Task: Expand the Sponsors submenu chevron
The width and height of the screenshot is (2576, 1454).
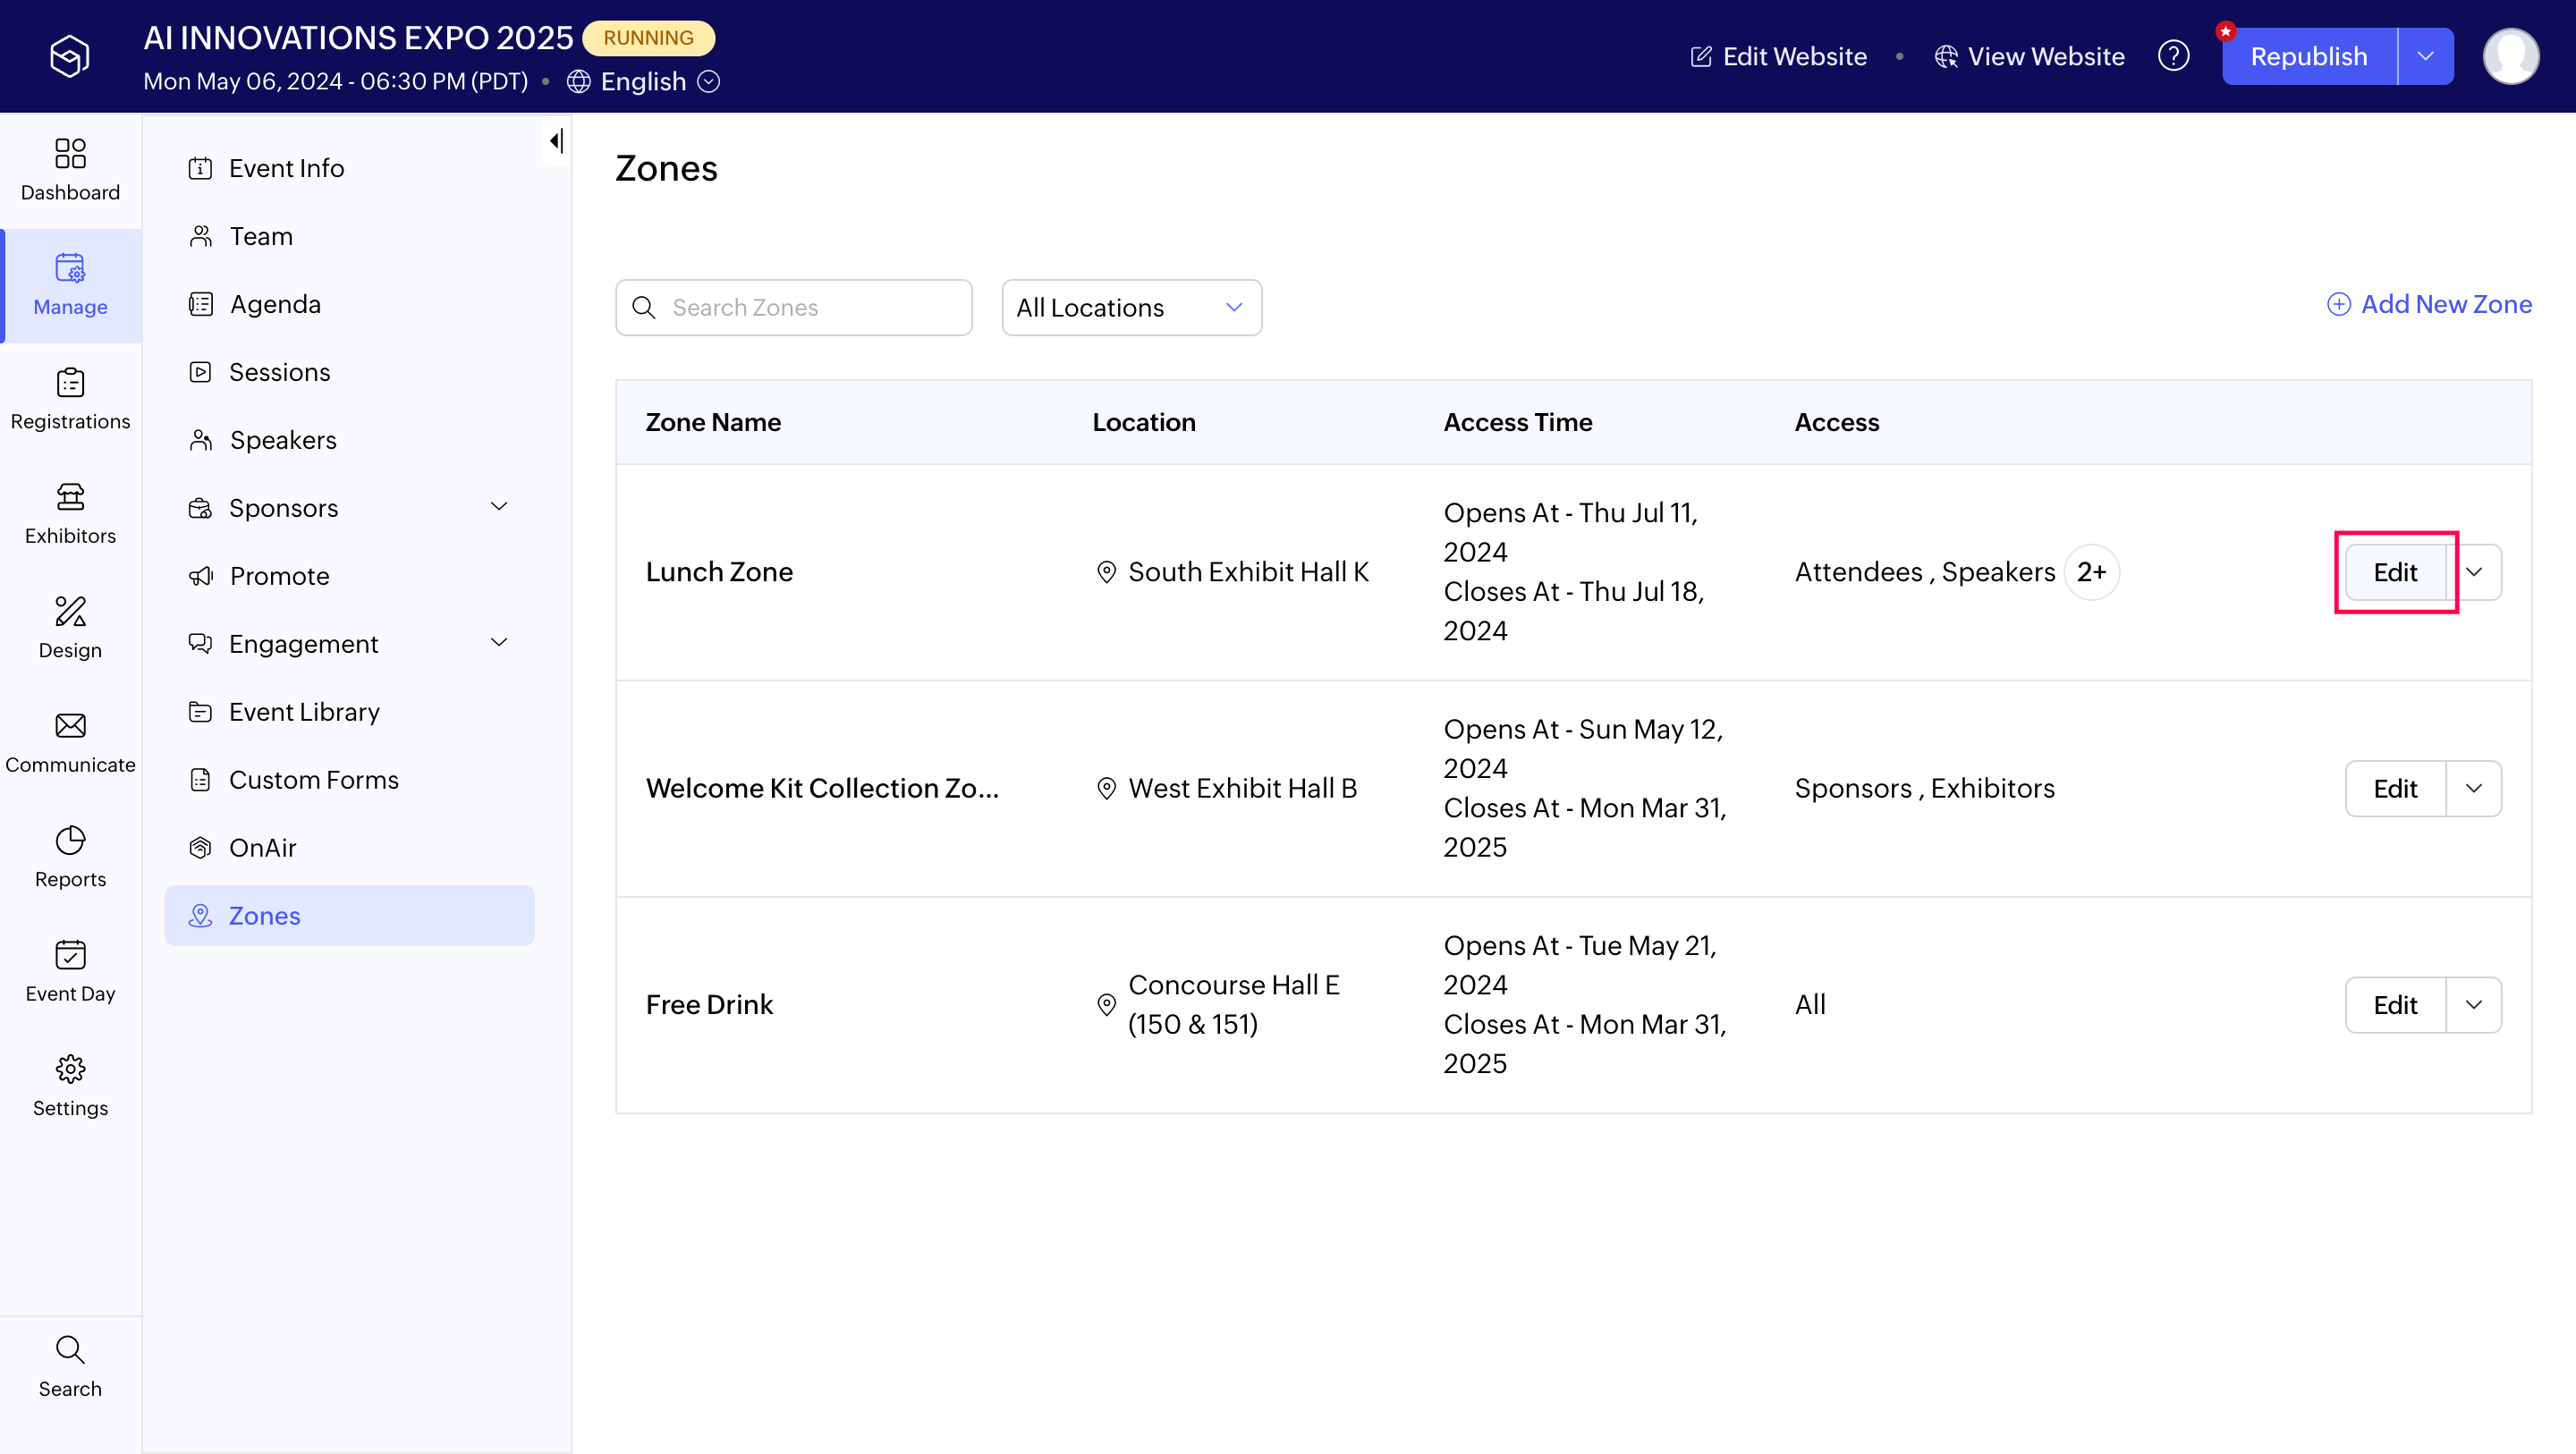Action: tap(499, 507)
